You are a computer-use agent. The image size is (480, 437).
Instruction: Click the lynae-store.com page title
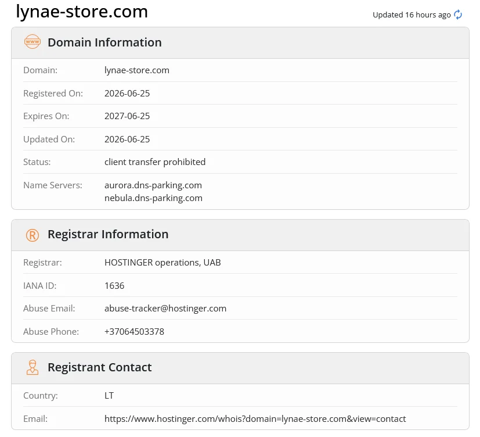[x=82, y=12]
